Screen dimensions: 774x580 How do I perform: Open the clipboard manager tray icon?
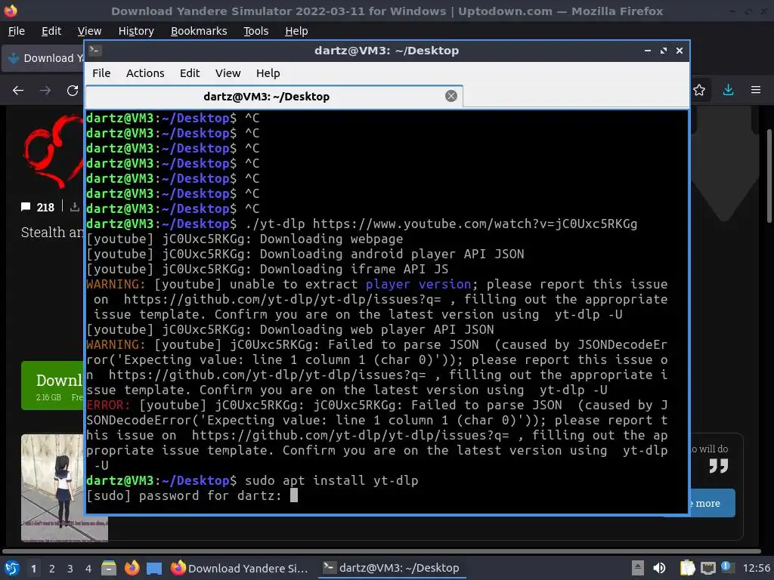pyautogui.click(x=687, y=568)
